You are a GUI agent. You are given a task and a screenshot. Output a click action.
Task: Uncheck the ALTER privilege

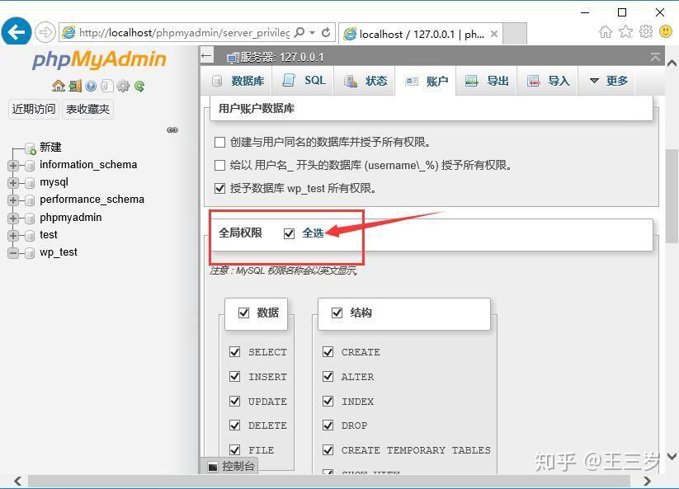coord(328,377)
